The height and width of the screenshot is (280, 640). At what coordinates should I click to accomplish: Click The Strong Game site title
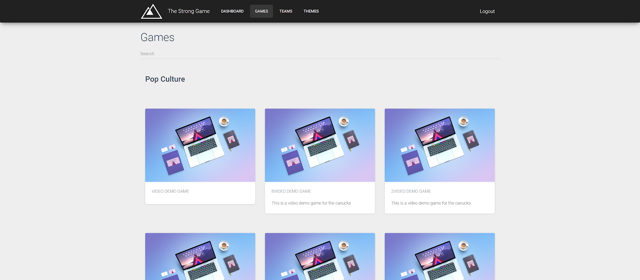pyautogui.click(x=188, y=11)
